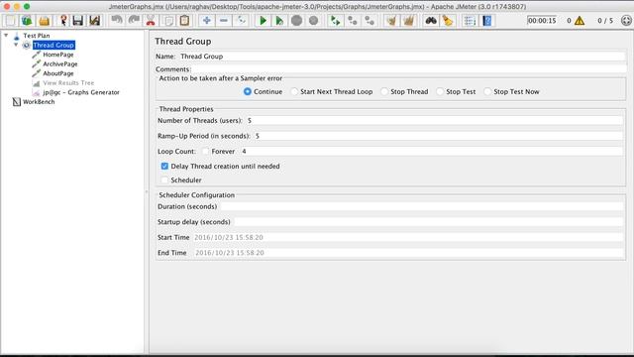Click the Comments input field

409,69
